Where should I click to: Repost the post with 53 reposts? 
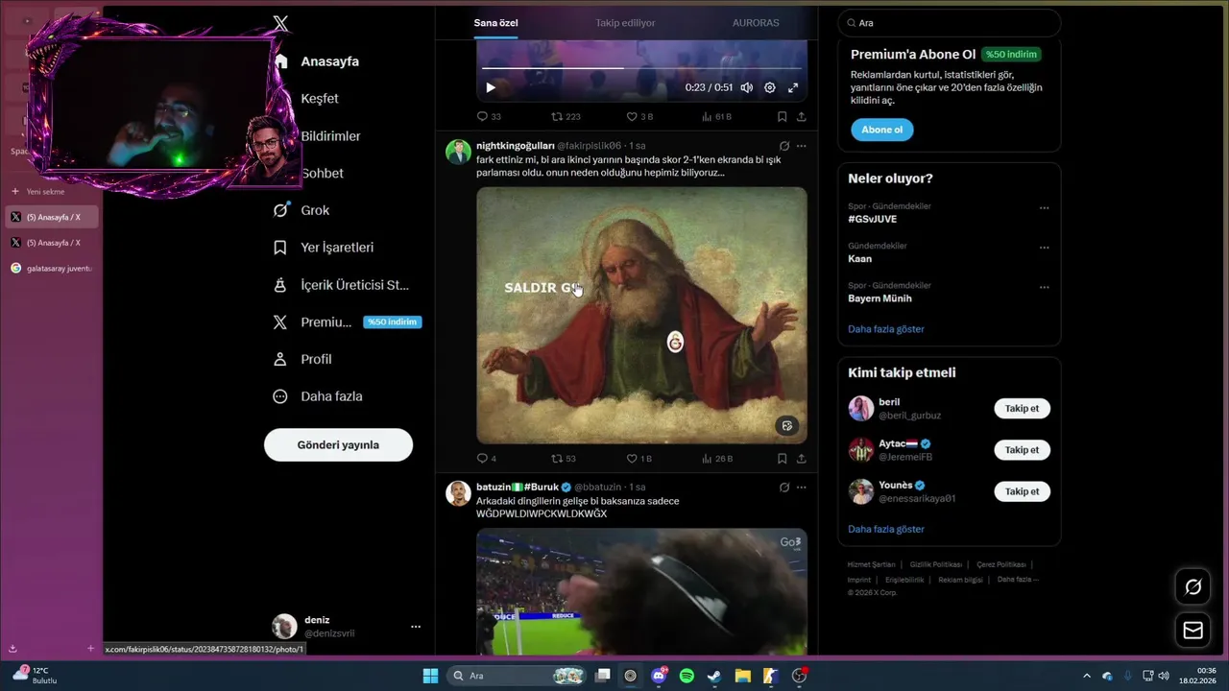point(564,459)
